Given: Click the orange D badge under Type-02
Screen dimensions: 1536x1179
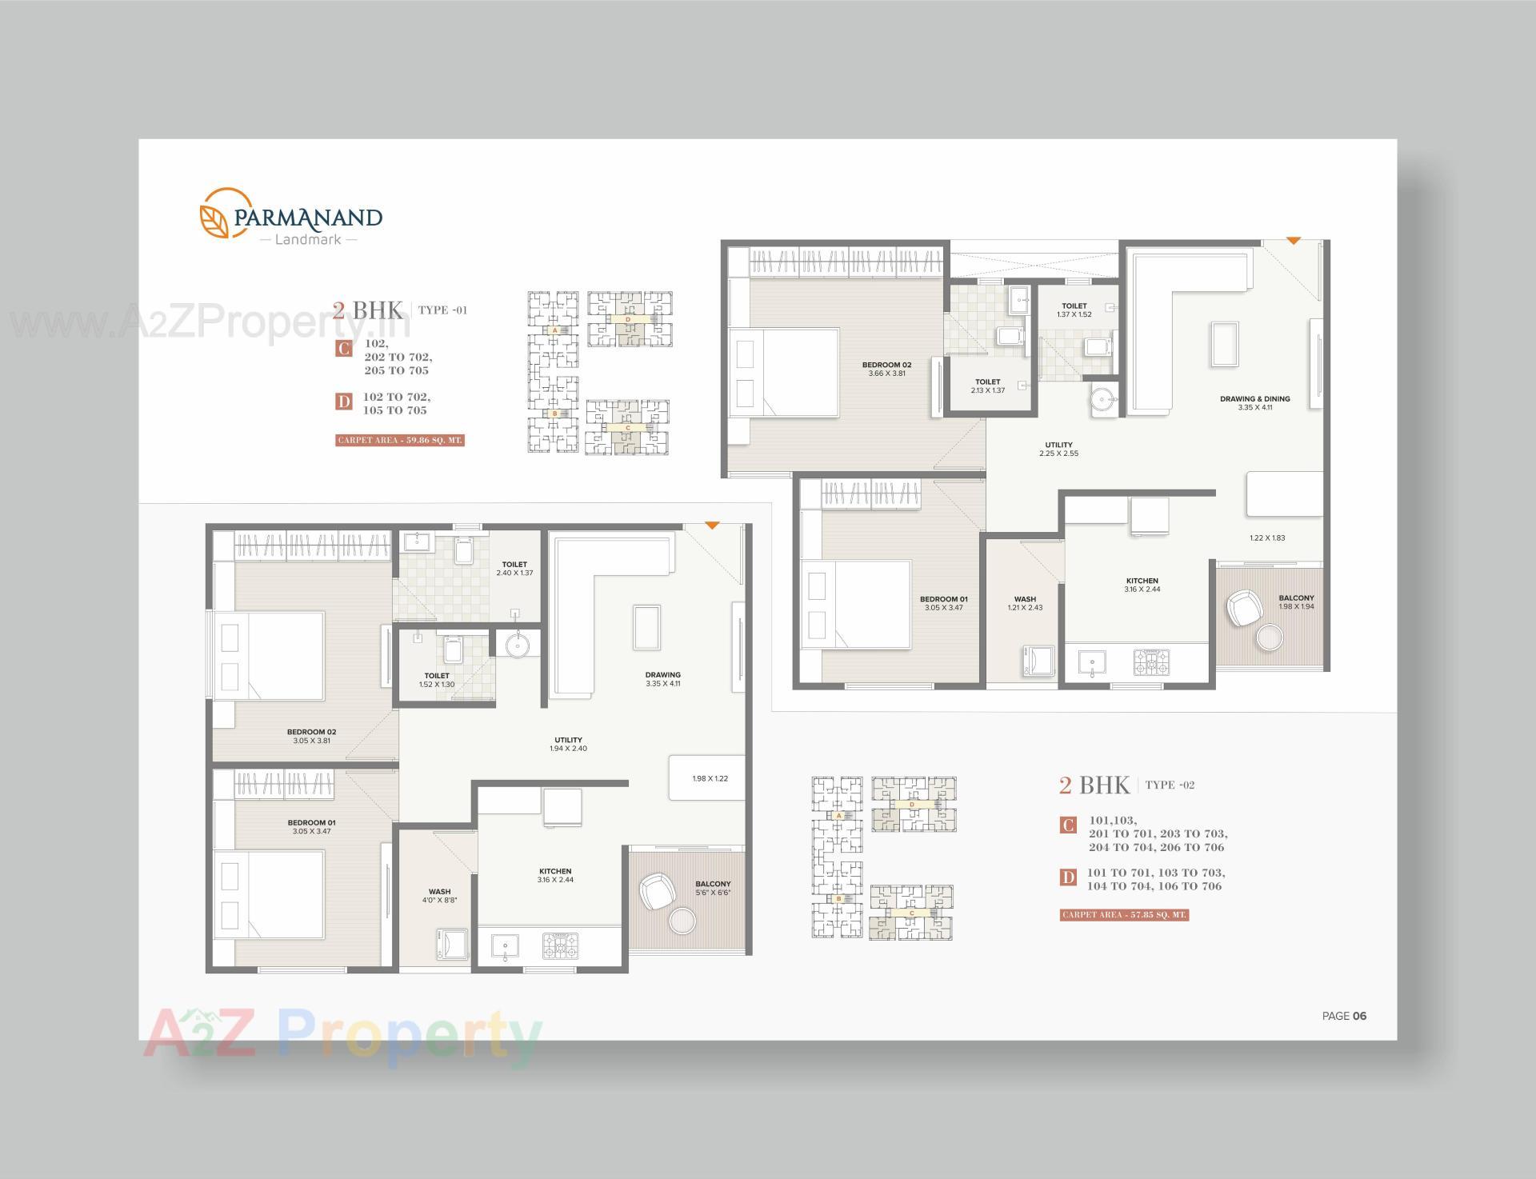Looking at the screenshot, I should click(x=1068, y=877).
